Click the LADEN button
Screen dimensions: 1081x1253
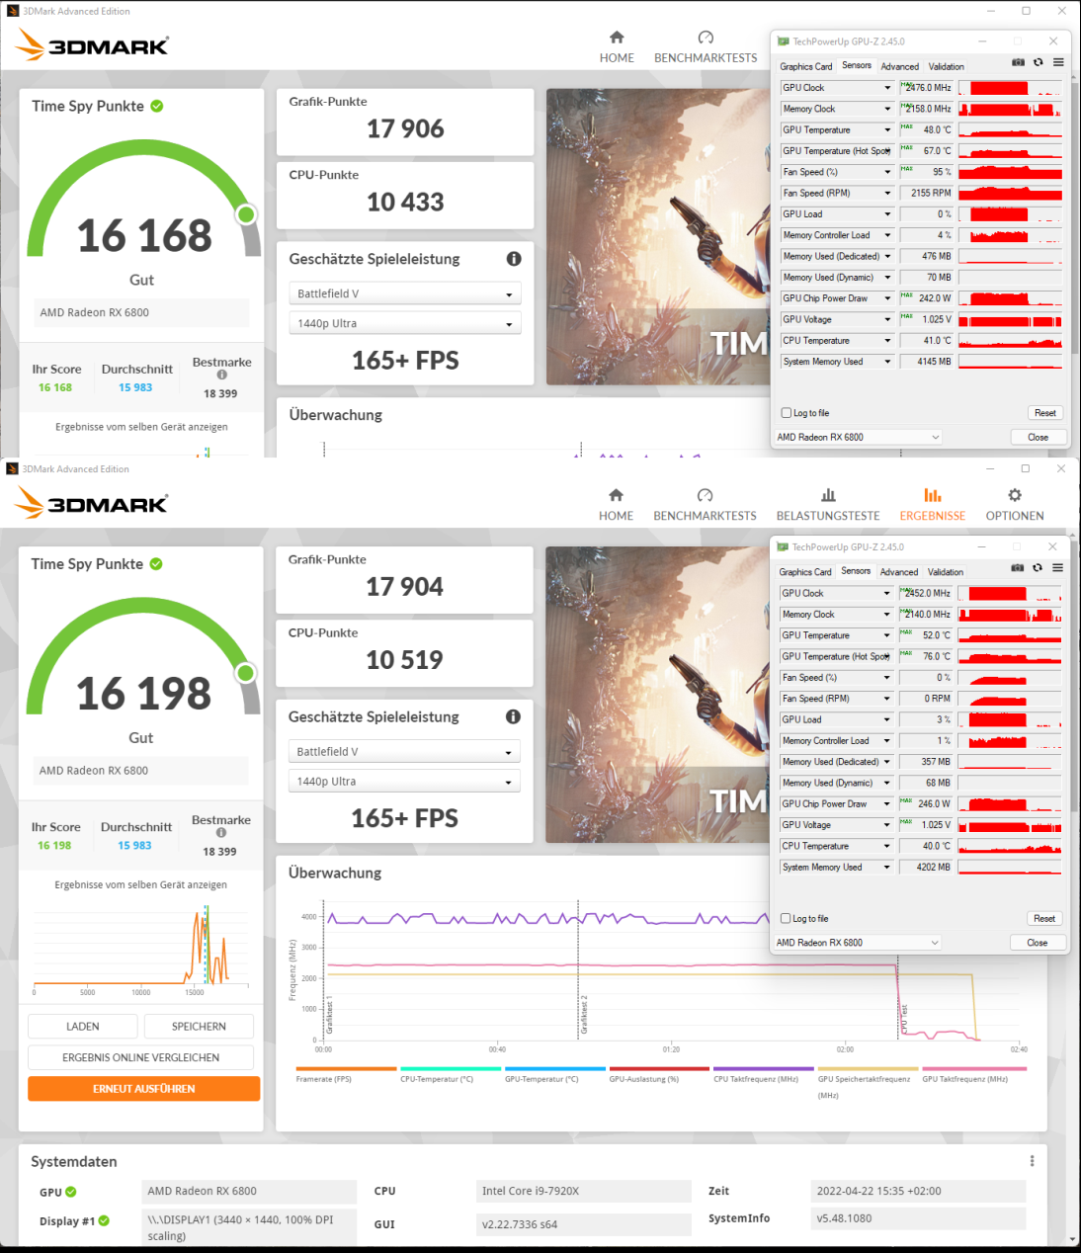83,1027
